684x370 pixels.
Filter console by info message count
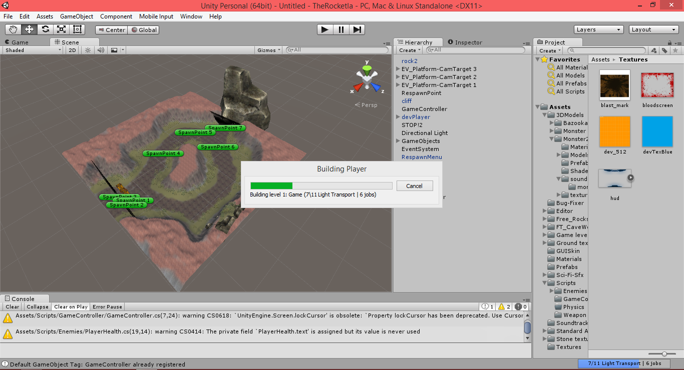point(487,306)
